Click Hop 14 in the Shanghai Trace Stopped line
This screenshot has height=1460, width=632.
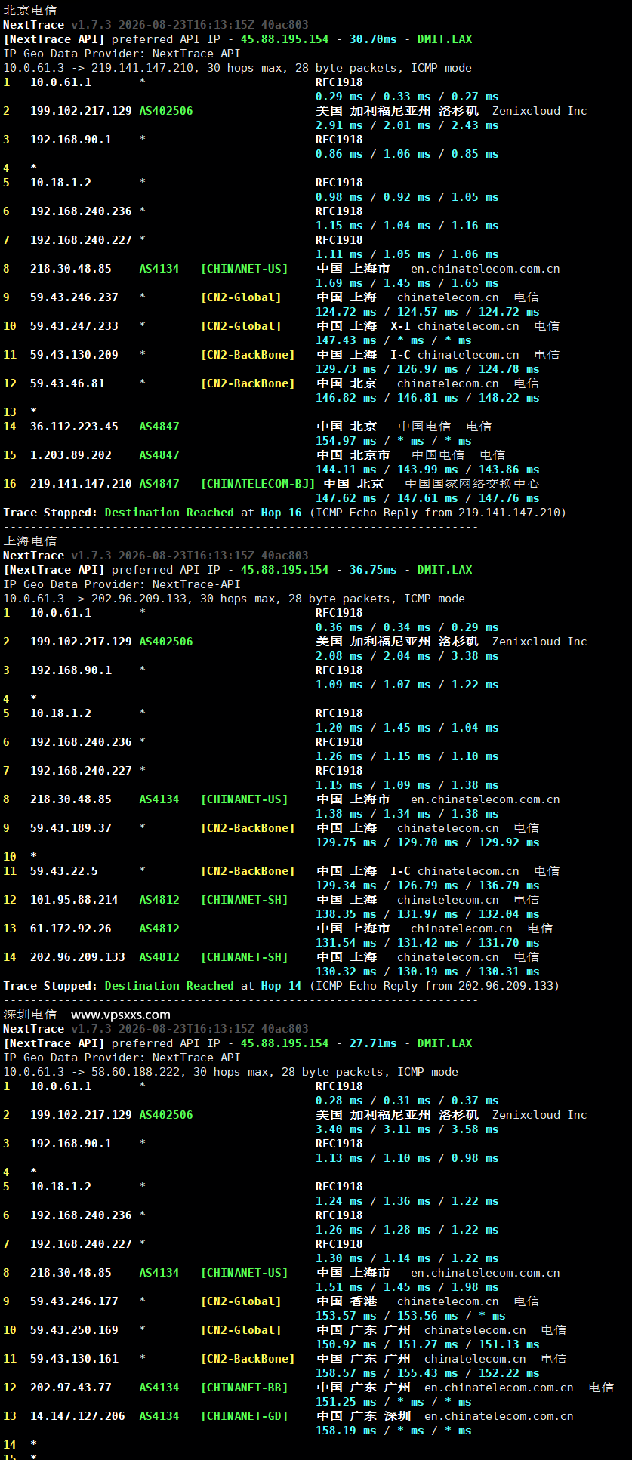coord(282,986)
